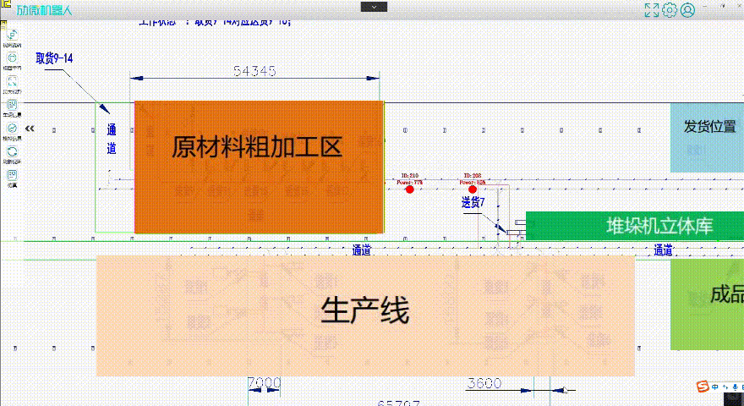This screenshot has height=406, width=744.
Task: Click the fourth sidebar robot icon
Action: tap(12, 105)
